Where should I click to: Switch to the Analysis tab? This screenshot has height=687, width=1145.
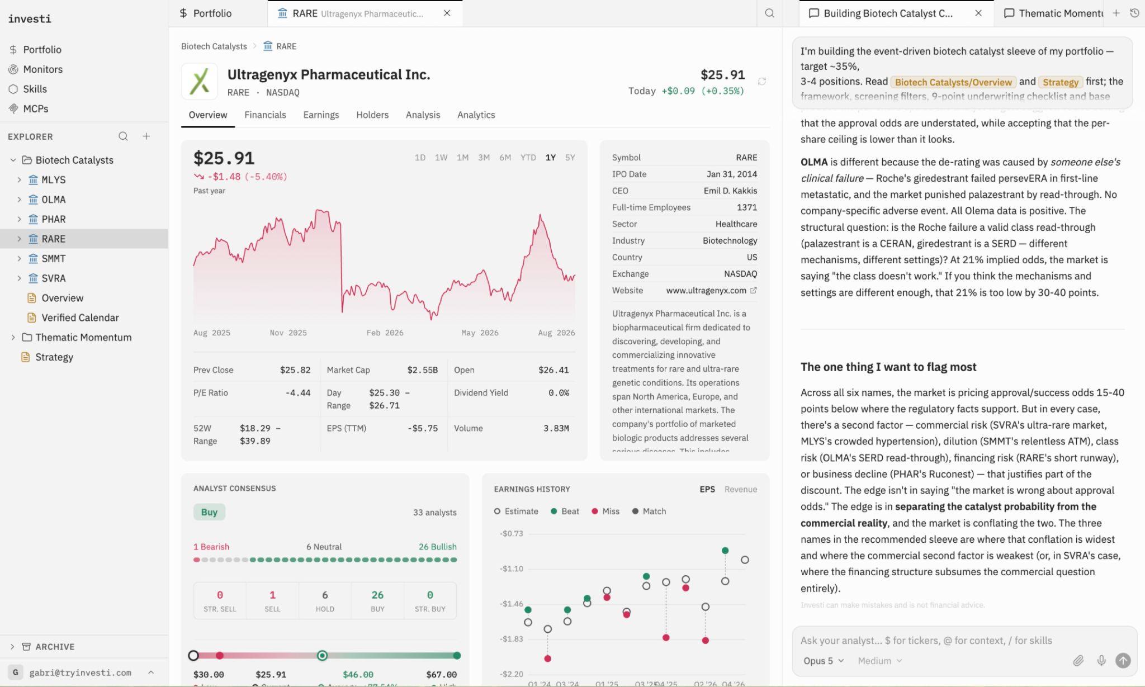(423, 115)
